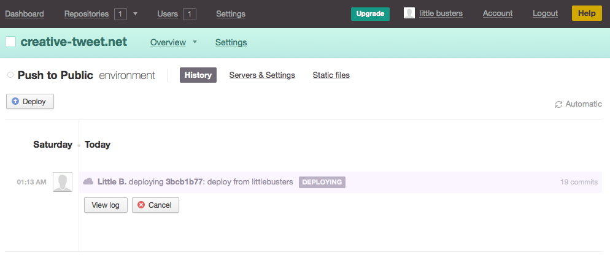Viewport: 610px width, 258px height.
Task: Open the Static files tab
Action: (331, 75)
